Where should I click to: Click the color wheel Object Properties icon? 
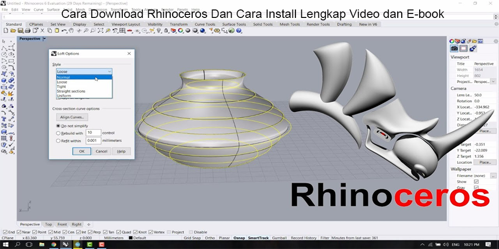pyautogui.click(x=181, y=30)
